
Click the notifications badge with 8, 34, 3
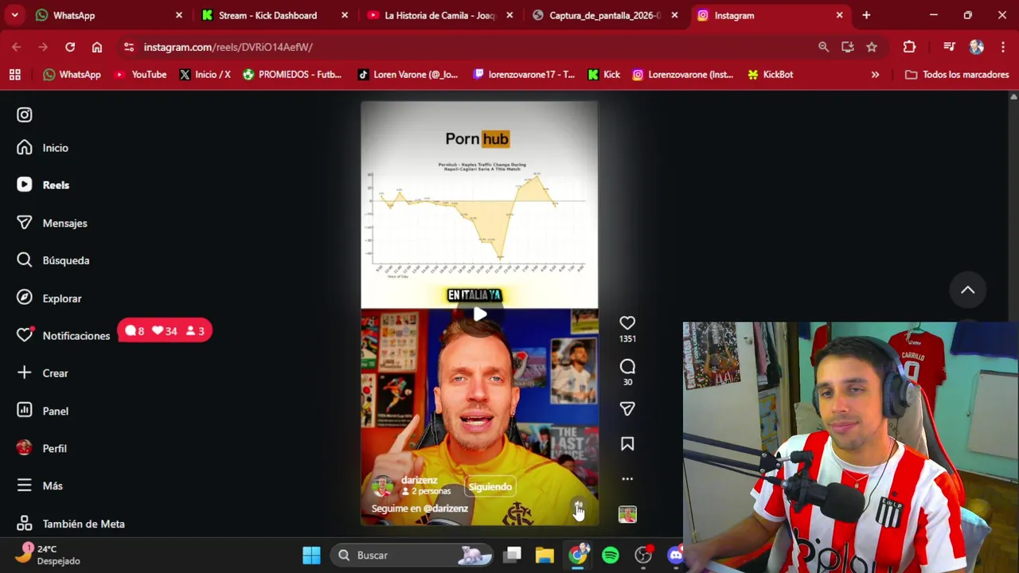tap(165, 331)
